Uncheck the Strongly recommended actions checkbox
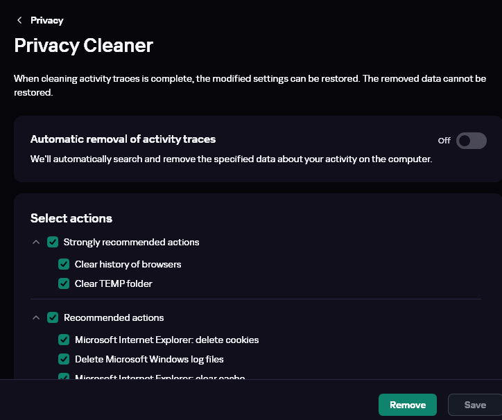This screenshot has height=420, width=502. (53, 242)
